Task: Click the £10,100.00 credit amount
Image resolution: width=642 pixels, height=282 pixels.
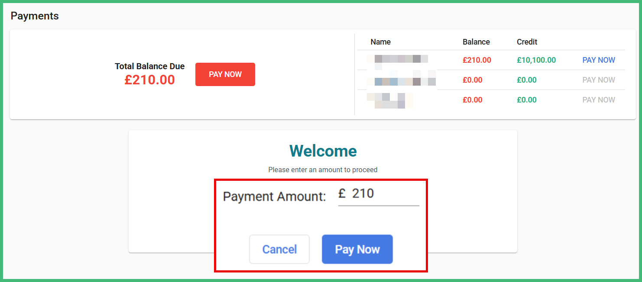Action: tap(536, 60)
